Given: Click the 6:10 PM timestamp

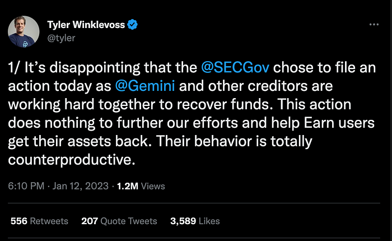Looking at the screenshot, I should click(x=26, y=186).
